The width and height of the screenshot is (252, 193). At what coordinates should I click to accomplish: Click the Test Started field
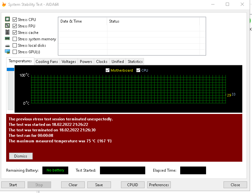point(123,170)
